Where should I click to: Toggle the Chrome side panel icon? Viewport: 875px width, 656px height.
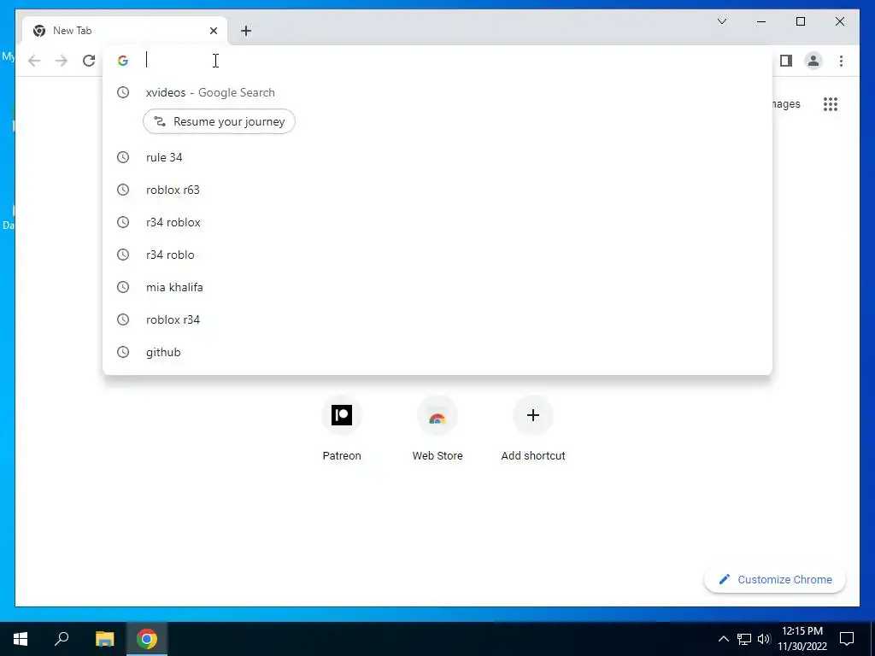[786, 61]
